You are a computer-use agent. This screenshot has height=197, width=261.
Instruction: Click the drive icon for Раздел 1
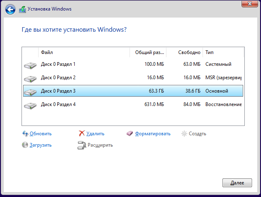(x=30, y=66)
